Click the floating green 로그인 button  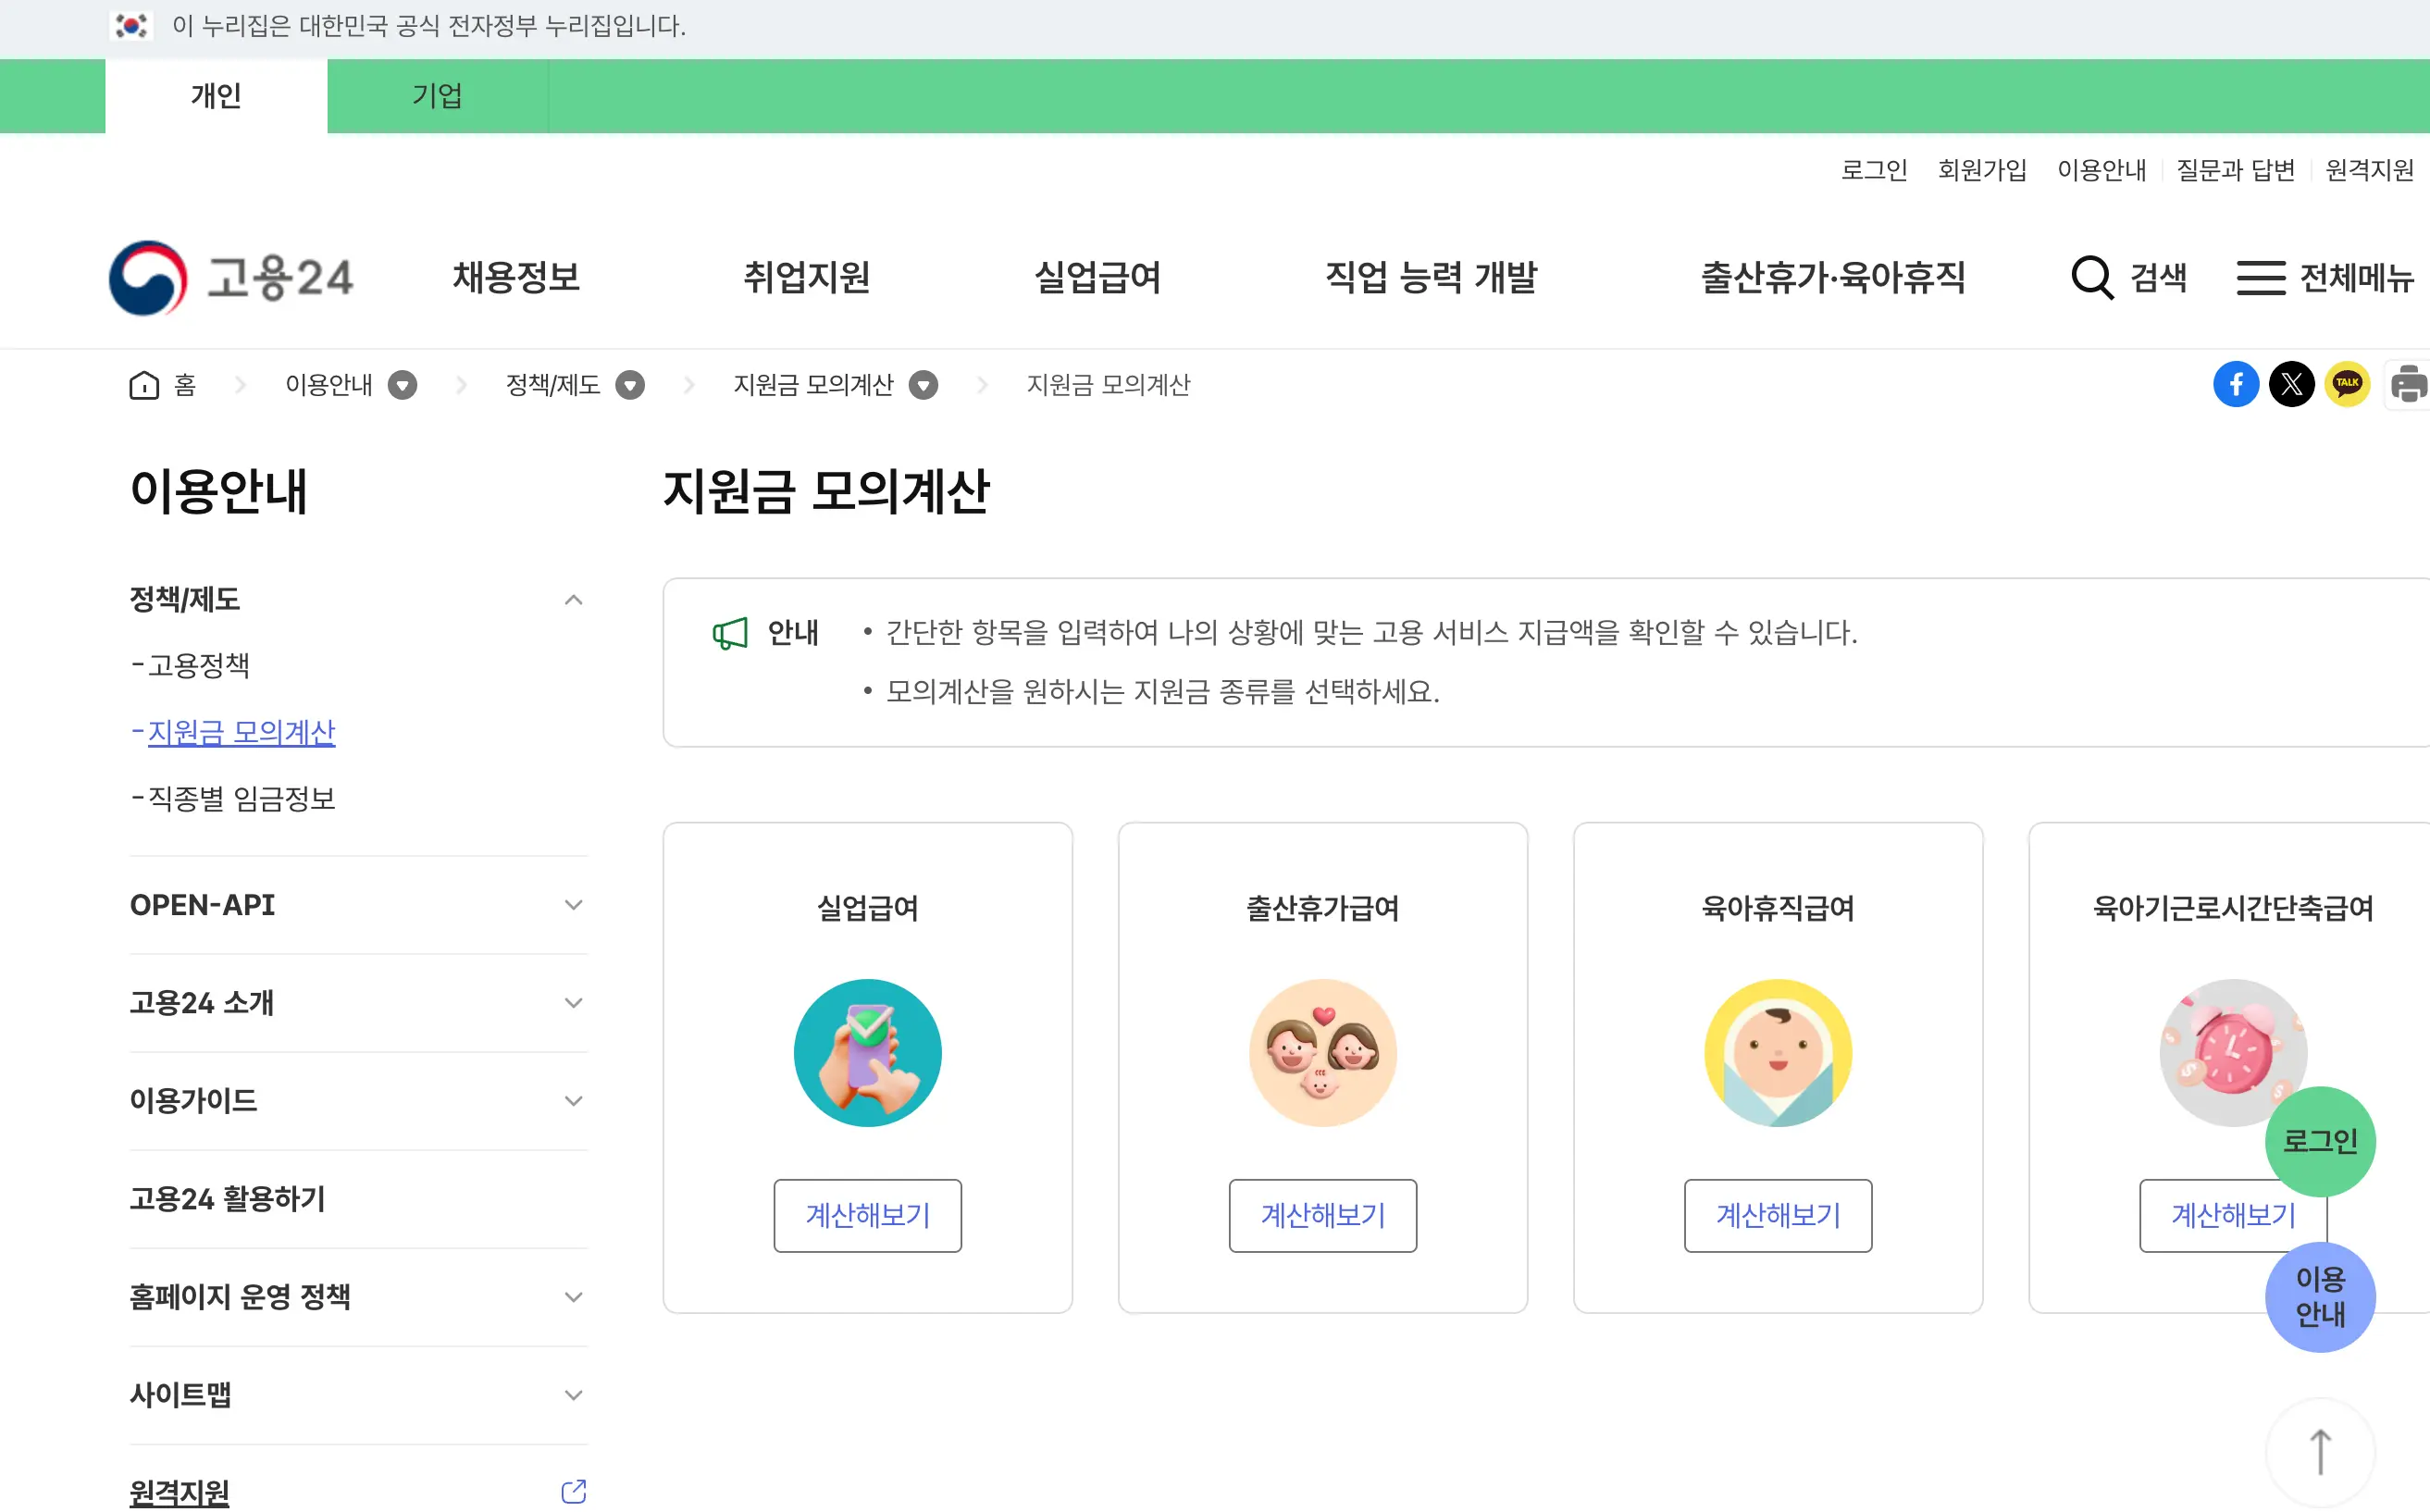[x=2319, y=1141]
